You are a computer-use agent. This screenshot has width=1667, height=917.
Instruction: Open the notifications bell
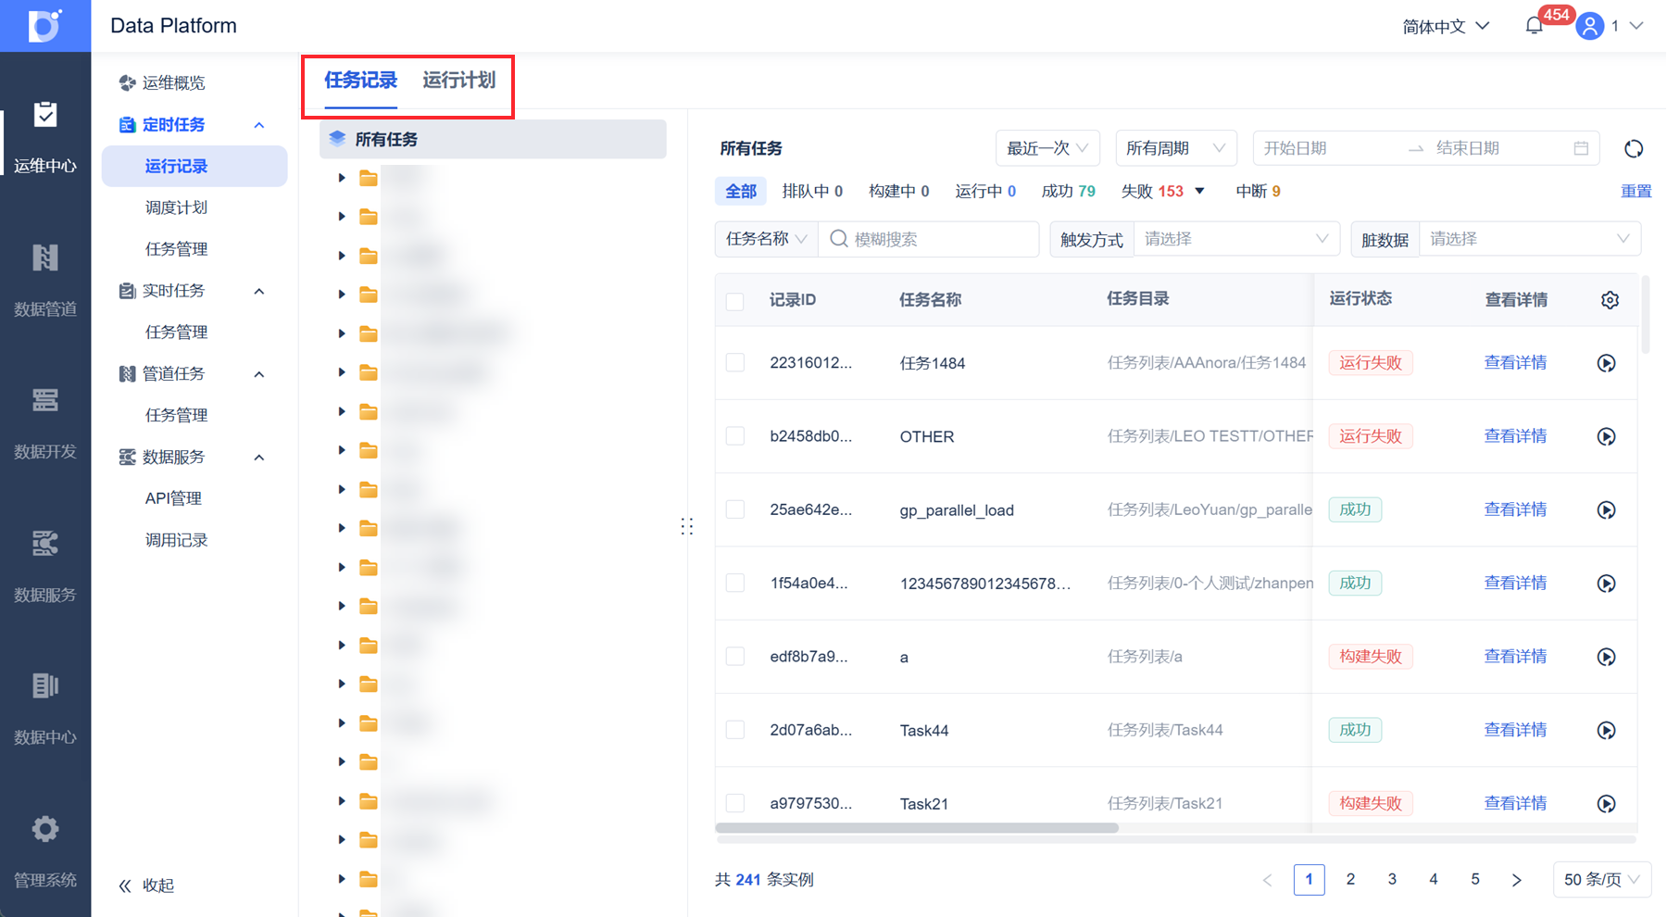pyautogui.click(x=1534, y=26)
